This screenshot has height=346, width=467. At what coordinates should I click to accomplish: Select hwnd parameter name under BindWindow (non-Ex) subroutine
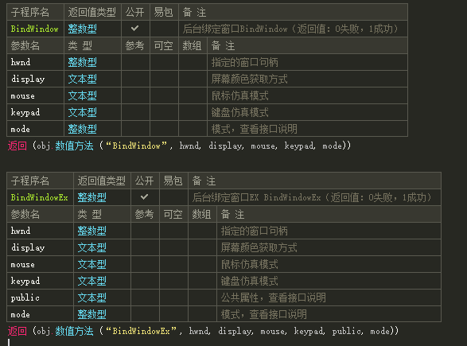click(x=21, y=62)
